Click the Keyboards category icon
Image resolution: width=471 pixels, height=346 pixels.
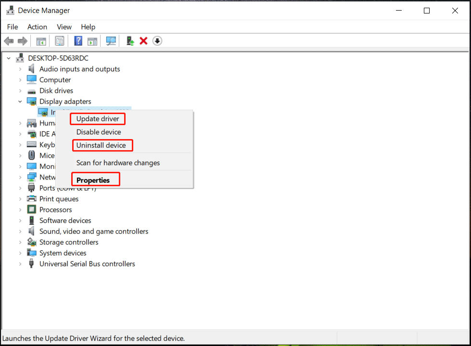(32, 144)
